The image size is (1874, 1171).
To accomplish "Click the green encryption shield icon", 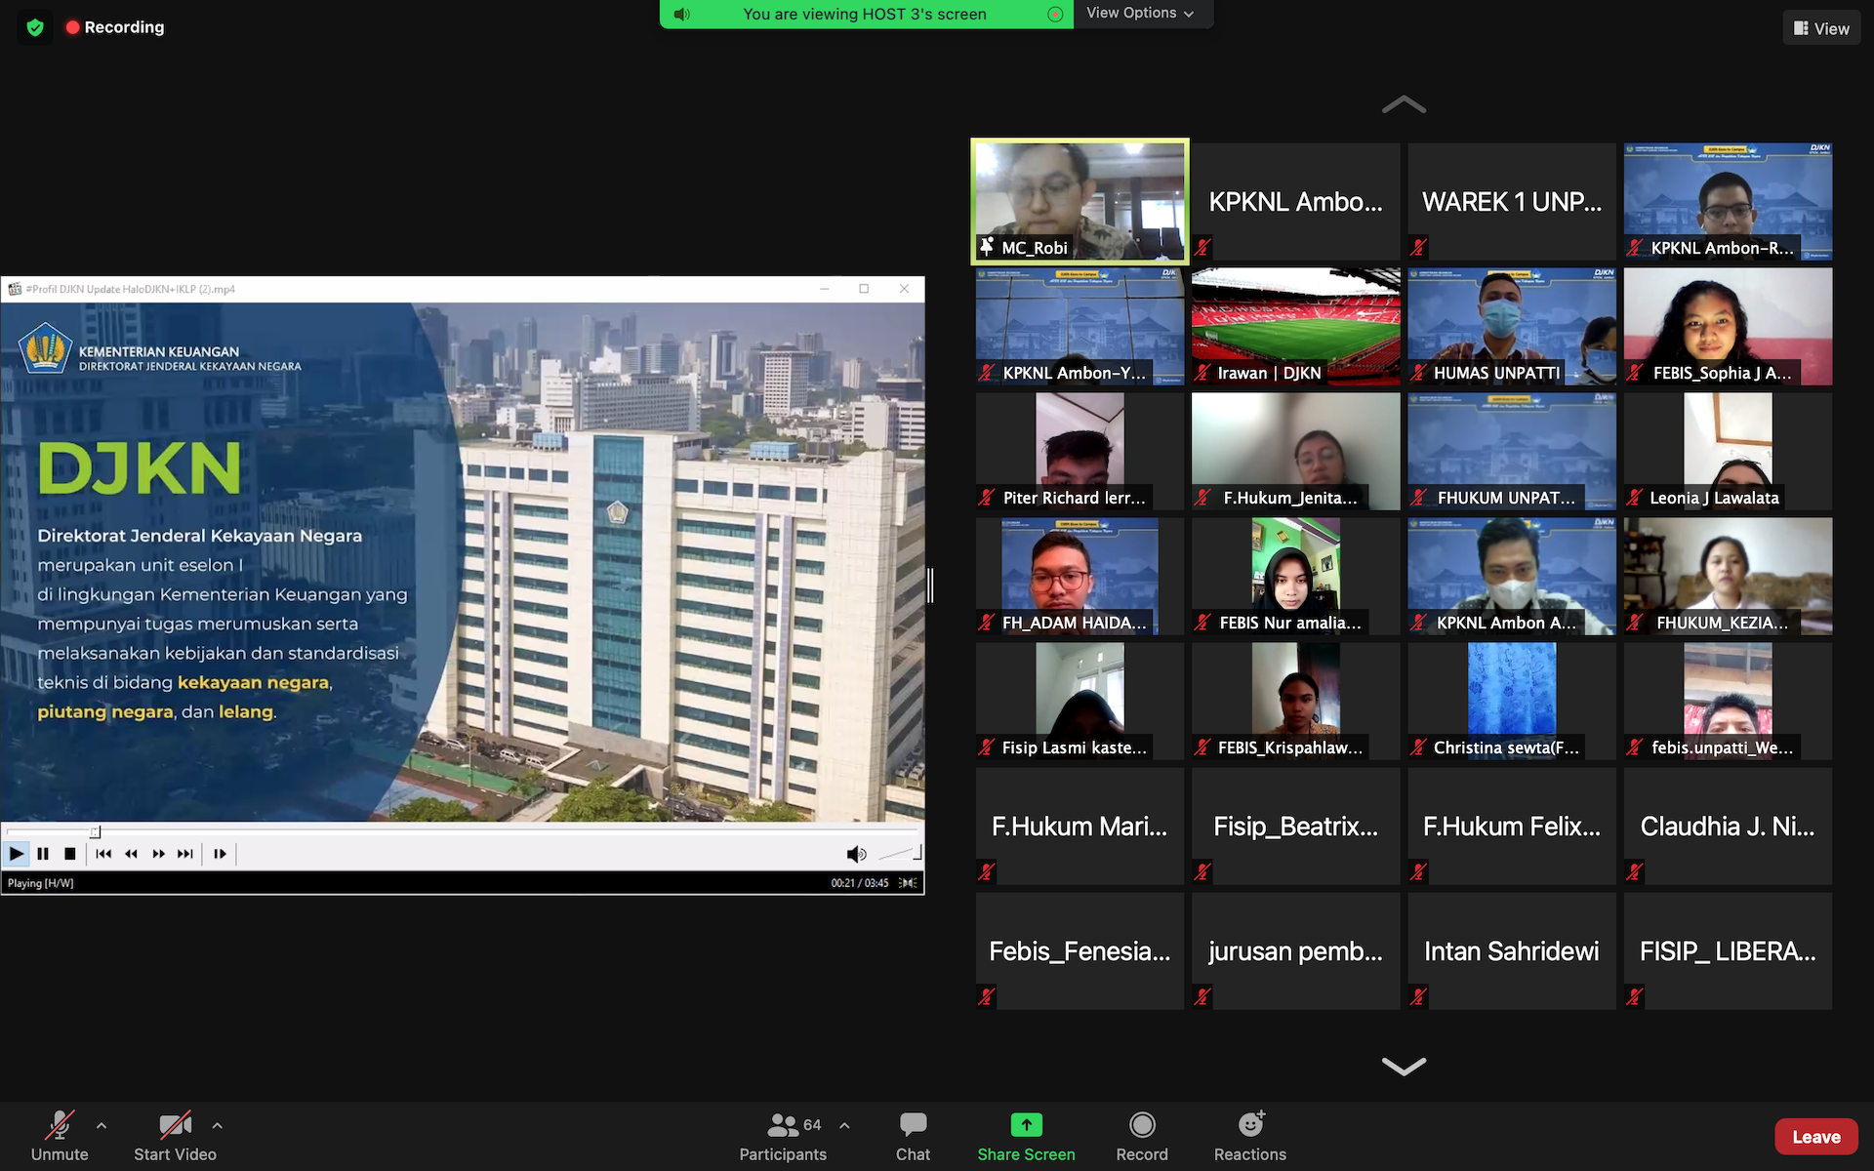I will click(35, 27).
